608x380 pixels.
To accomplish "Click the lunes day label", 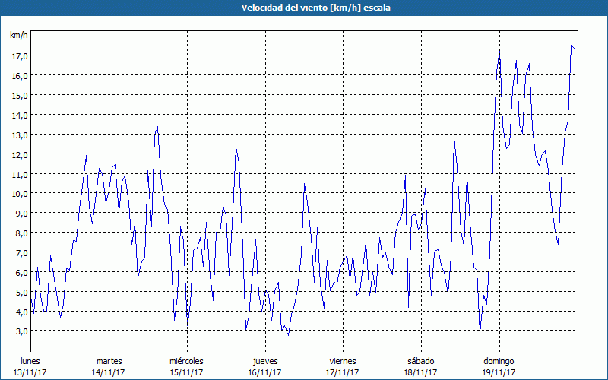I will coord(30,360).
